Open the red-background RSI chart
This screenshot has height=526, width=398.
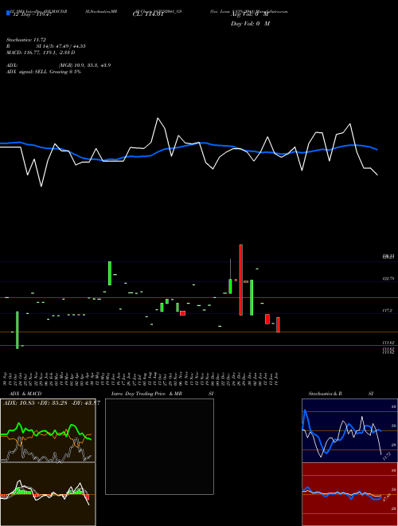tap(349, 494)
